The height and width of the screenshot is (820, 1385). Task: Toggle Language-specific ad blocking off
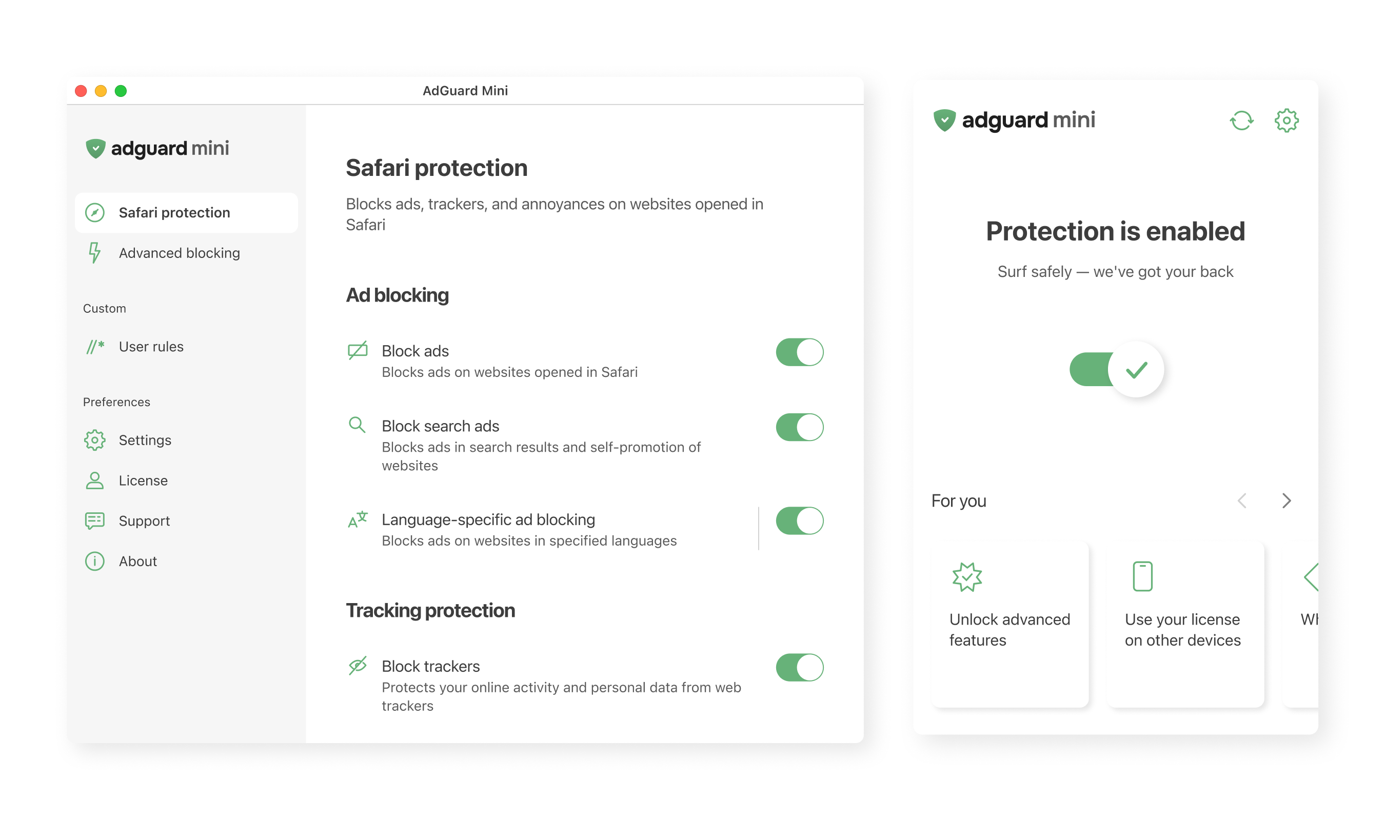point(799,521)
